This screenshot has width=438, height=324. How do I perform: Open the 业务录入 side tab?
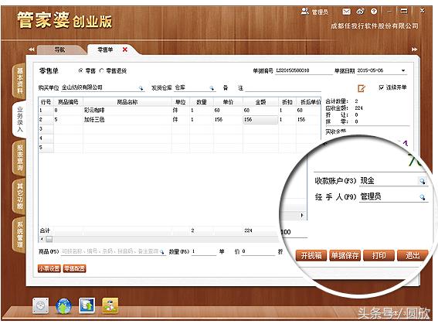click(x=19, y=119)
